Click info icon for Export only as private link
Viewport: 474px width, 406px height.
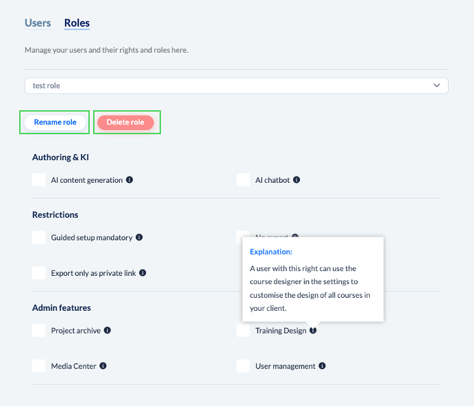click(142, 272)
